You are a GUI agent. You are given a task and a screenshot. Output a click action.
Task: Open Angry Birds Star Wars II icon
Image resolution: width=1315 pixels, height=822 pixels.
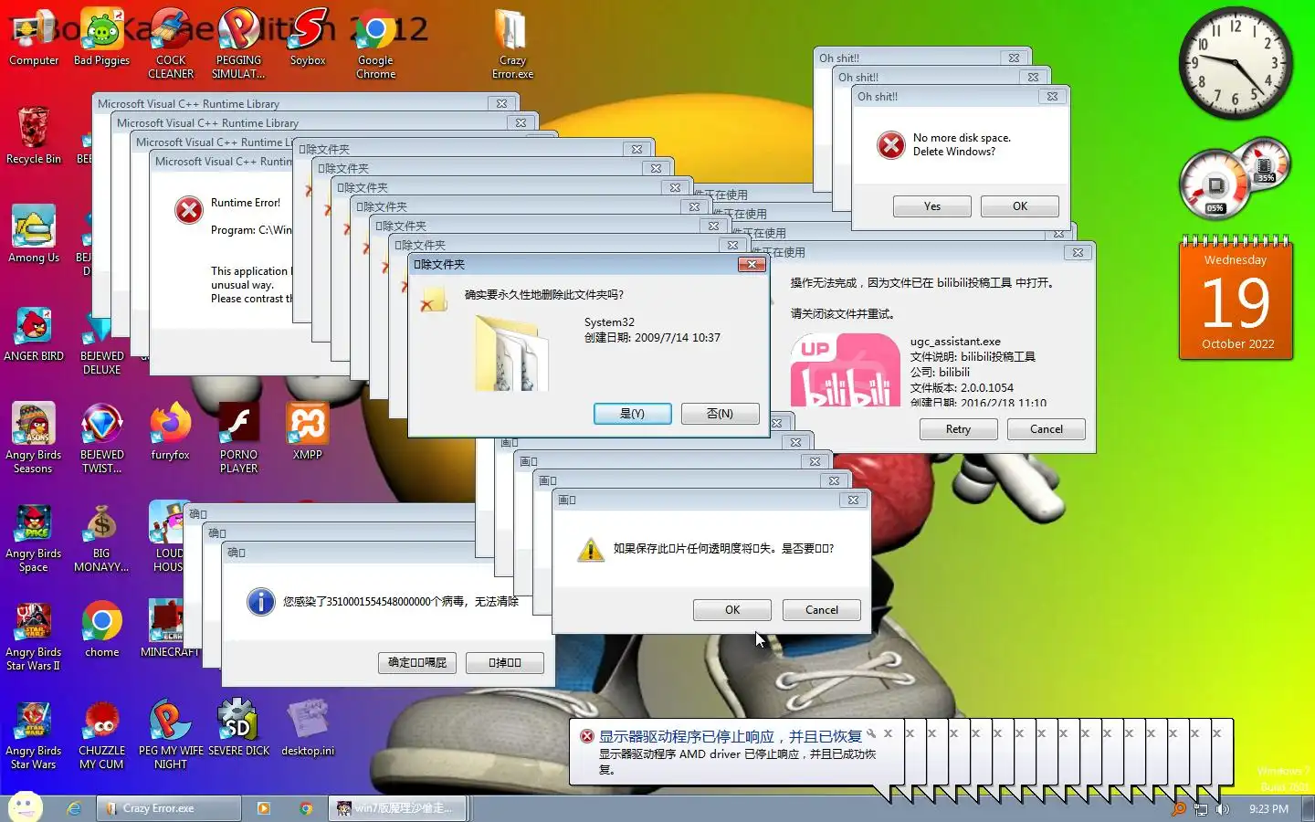(34, 636)
